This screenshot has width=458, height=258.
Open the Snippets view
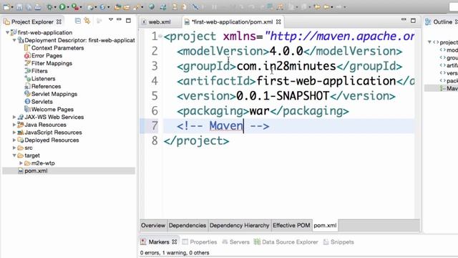338,242
